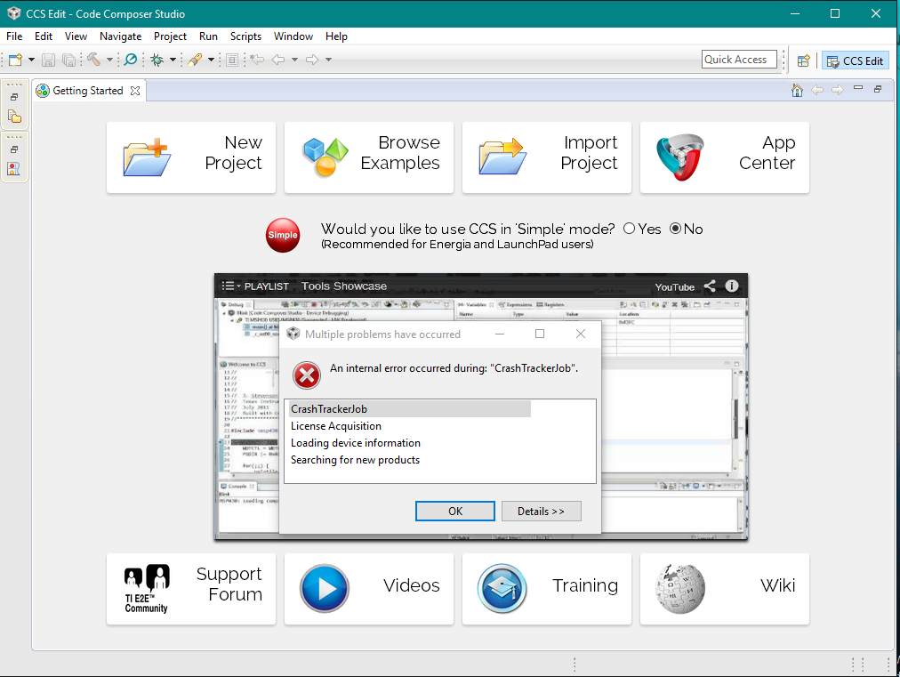Expand the Build hammer dropdown arrow
This screenshot has width=900, height=677.
point(109,60)
